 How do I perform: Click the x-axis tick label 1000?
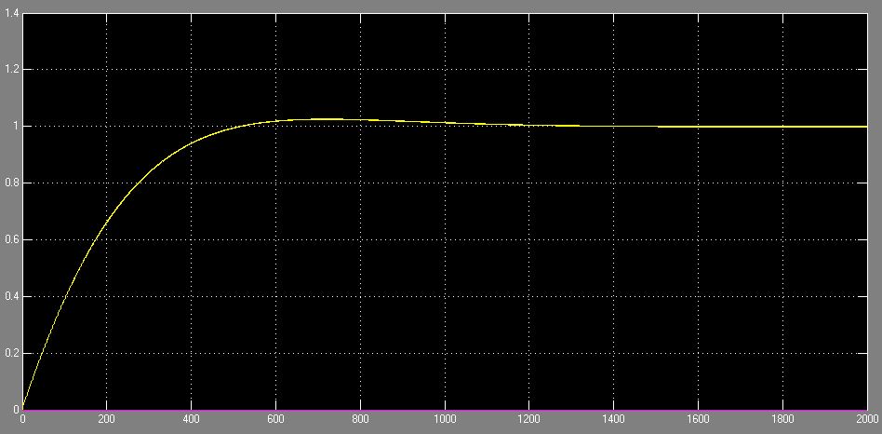[x=445, y=419]
